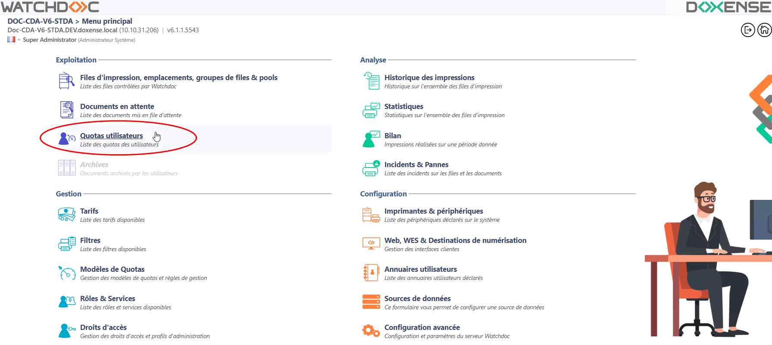Open Modèles de Quotas
Image resolution: width=772 pixels, height=345 pixels.
[x=112, y=269]
